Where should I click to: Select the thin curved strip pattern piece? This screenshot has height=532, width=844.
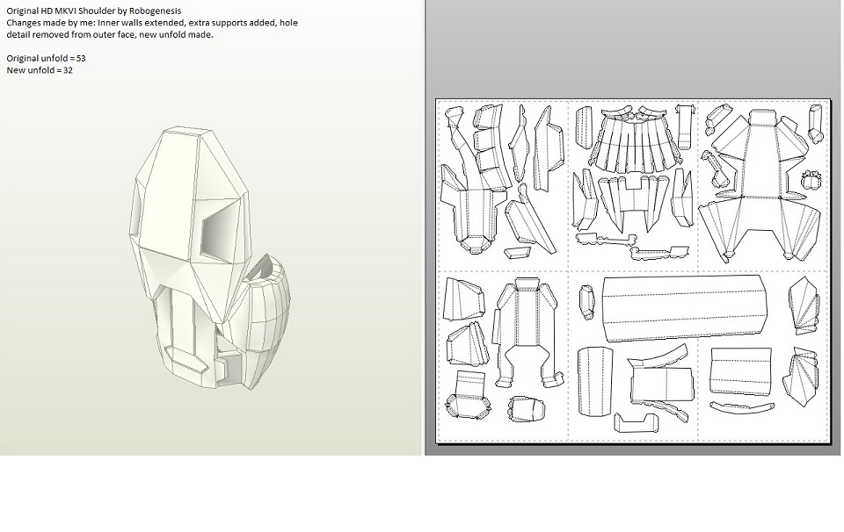click(742, 408)
